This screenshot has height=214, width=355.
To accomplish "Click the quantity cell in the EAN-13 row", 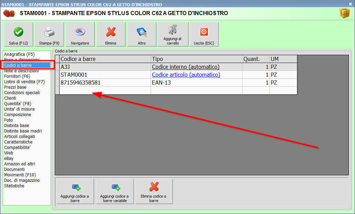I will [x=256, y=83].
